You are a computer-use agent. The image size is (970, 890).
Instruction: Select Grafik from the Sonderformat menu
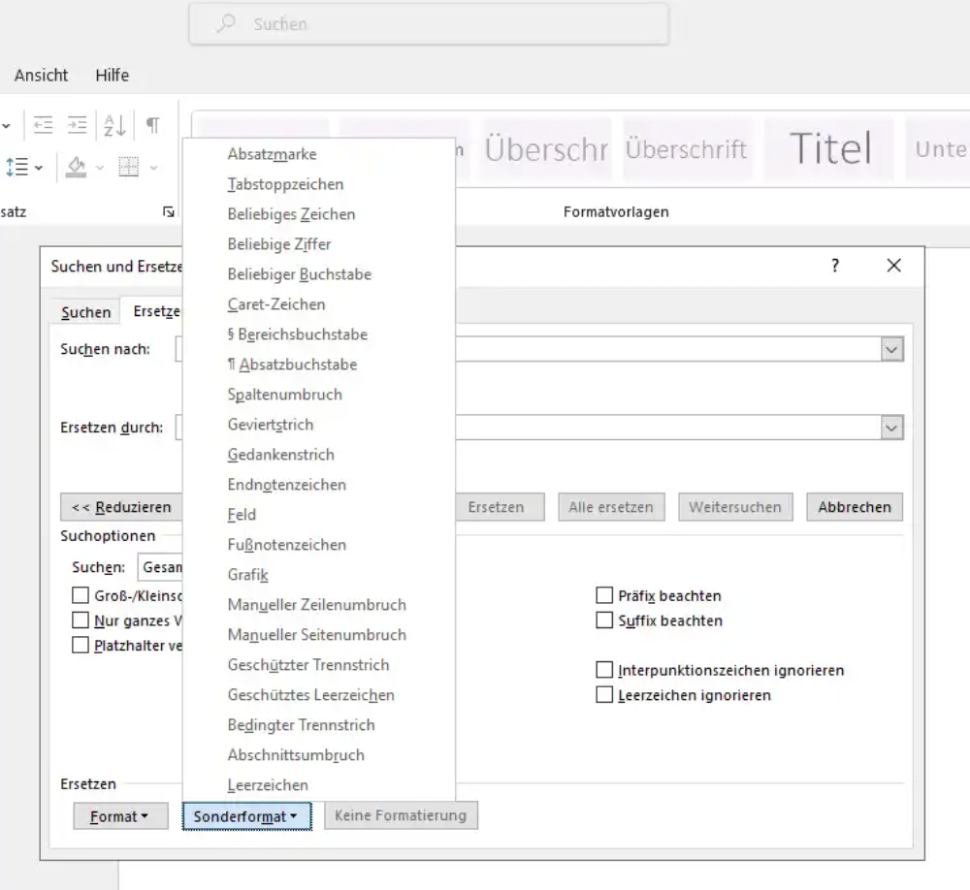(x=247, y=574)
